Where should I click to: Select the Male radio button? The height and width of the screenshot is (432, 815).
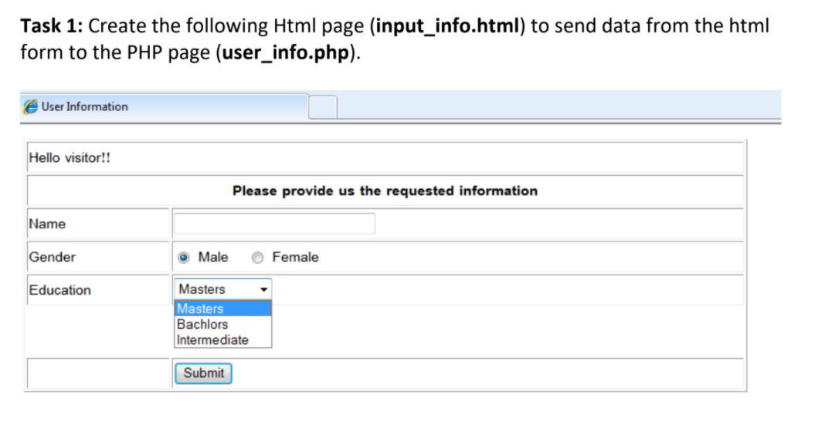pos(184,258)
